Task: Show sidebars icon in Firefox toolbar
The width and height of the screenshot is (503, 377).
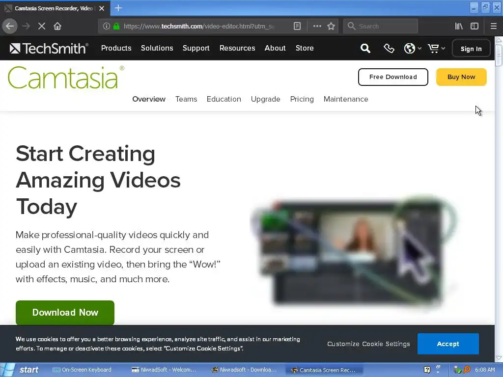Action: pos(475,26)
